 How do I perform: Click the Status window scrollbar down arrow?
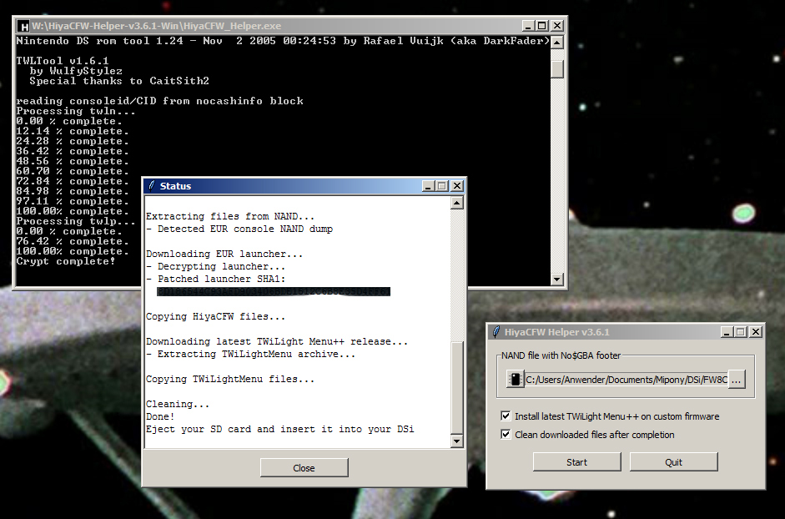[456, 441]
